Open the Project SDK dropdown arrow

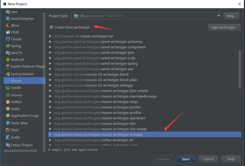click(x=219, y=16)
